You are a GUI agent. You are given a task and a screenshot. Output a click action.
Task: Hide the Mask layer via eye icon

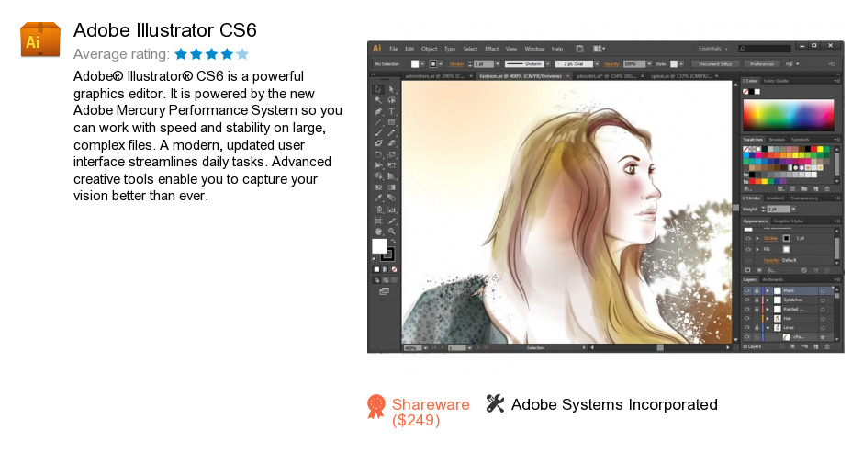747,290
